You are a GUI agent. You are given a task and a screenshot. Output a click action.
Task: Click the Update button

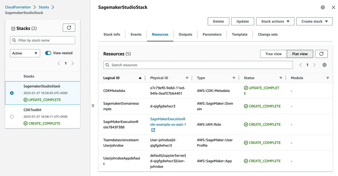point(243,21)
